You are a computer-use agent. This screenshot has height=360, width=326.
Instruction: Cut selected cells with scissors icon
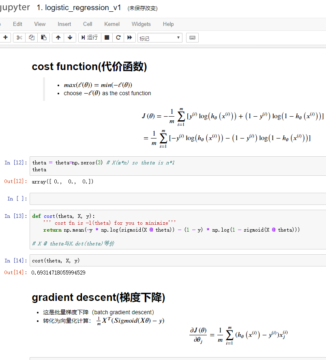pyautogui.click(x=19, y=38)
